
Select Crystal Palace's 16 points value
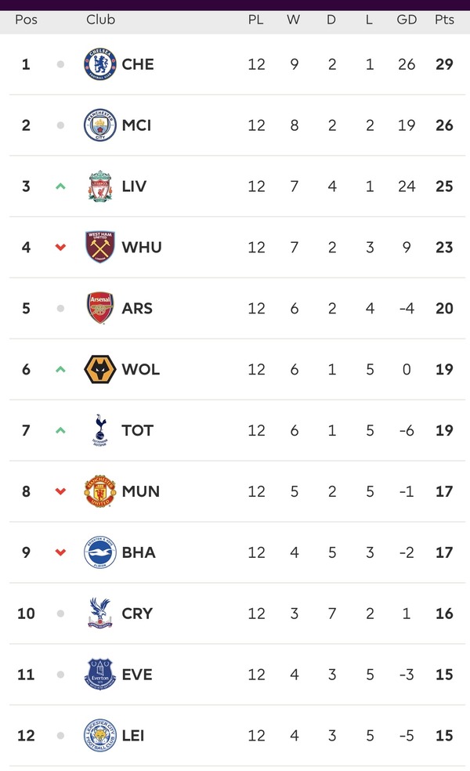[444, 614]
